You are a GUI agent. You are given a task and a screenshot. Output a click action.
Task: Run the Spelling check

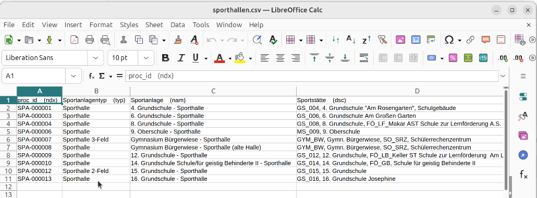273,40
